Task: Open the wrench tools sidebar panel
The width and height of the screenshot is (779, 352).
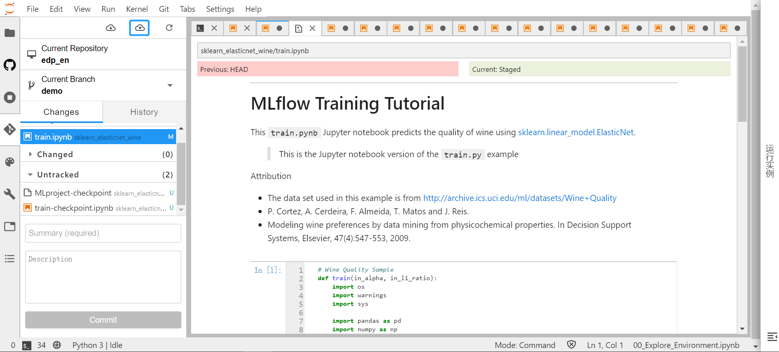Action: click(x=10, y=194)
